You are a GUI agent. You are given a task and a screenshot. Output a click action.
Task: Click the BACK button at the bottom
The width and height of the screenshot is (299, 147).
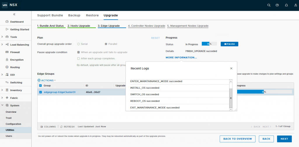click(266, 139)
